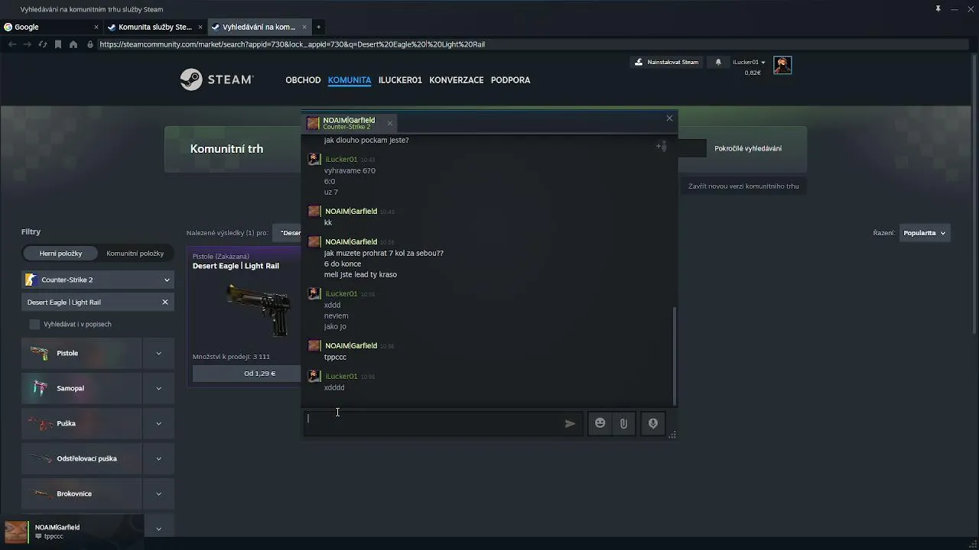This screenshot has width=979, height=550.
Task: Click the message "vyhravame 670"
Action: tap(350, 170)
